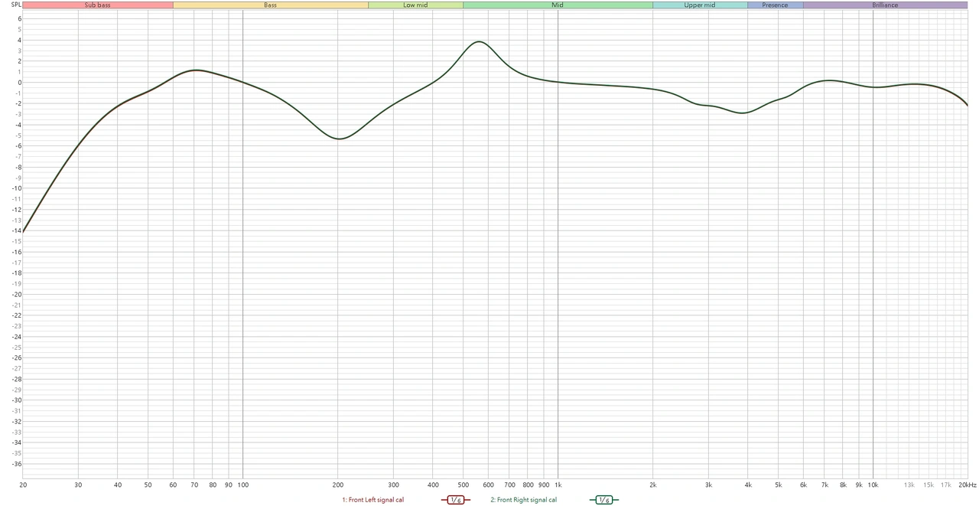This screenshot has width=979, height=506.
Task: Select the Front Right signal cal trace label
Action: (524, 500)
